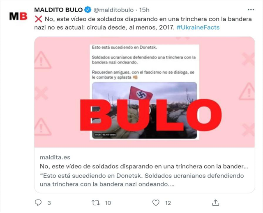Image resolution: width=263 pixels, height=213 pixels.
Task: Click the red cross emoji in tweet
Action: tap(38, 19)
